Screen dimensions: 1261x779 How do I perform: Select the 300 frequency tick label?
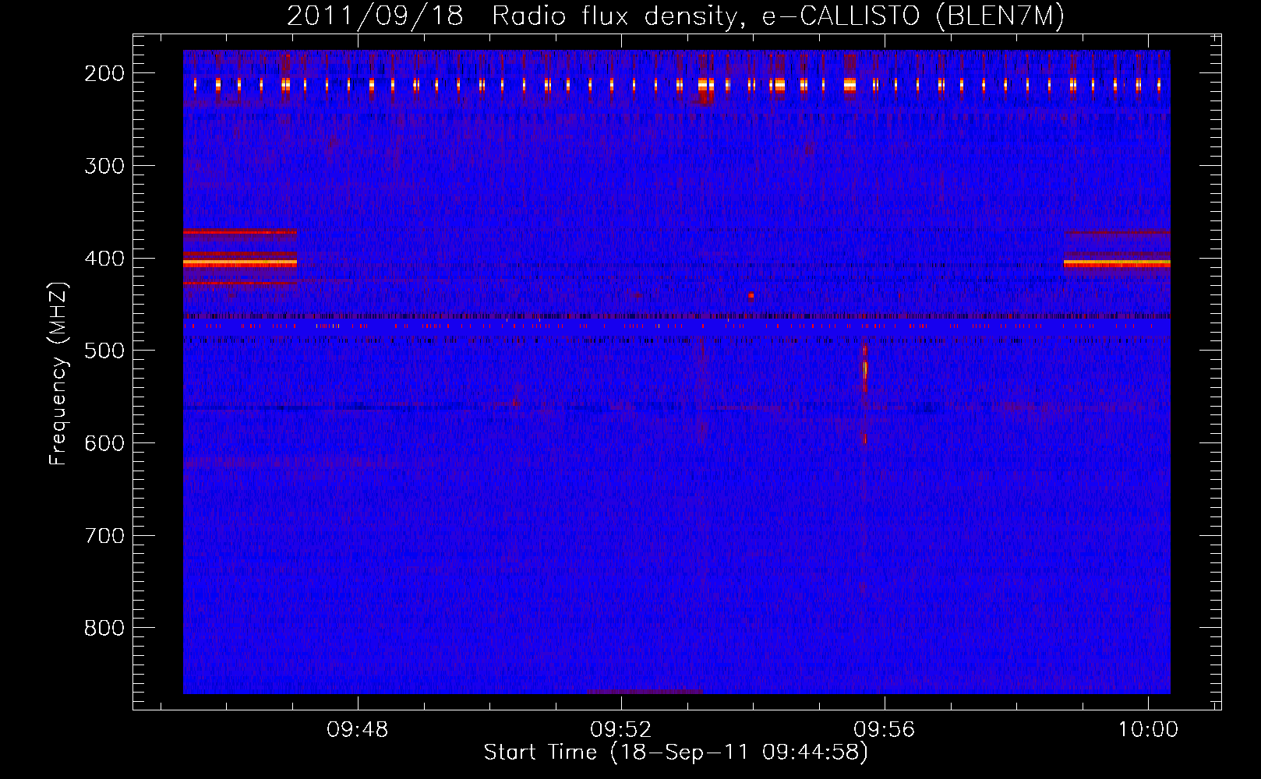[104, 166]
